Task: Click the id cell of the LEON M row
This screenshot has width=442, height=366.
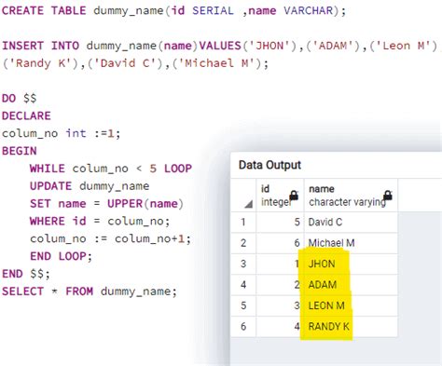Action: coord(280,305)
